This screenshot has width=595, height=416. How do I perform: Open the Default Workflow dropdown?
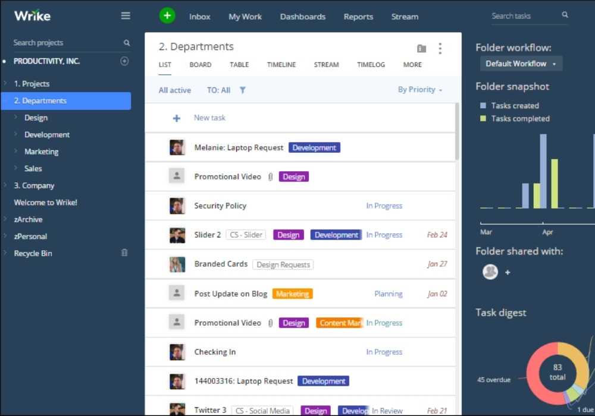pyautogui.click(x=521, y=64)
